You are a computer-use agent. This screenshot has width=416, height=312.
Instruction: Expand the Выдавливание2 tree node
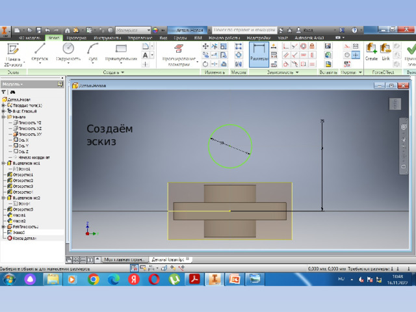pyautogui.click(x=3, y=198)
